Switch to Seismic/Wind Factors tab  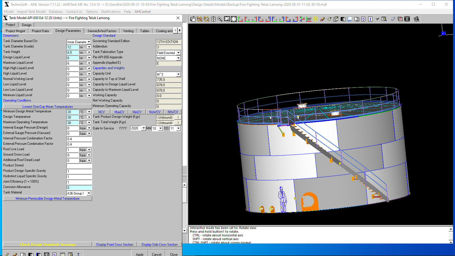pos(102,31)
